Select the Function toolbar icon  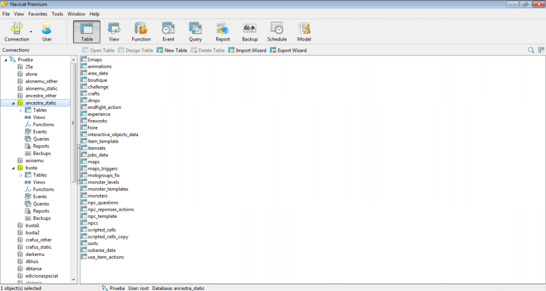coord(141,32)
